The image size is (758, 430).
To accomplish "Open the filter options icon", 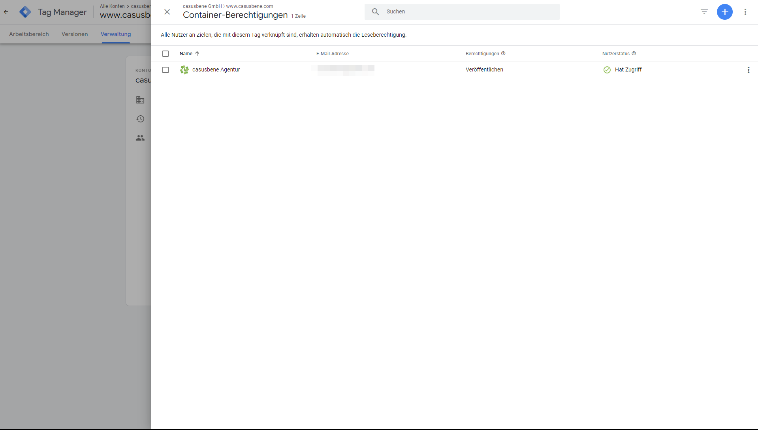I will 704,12.
